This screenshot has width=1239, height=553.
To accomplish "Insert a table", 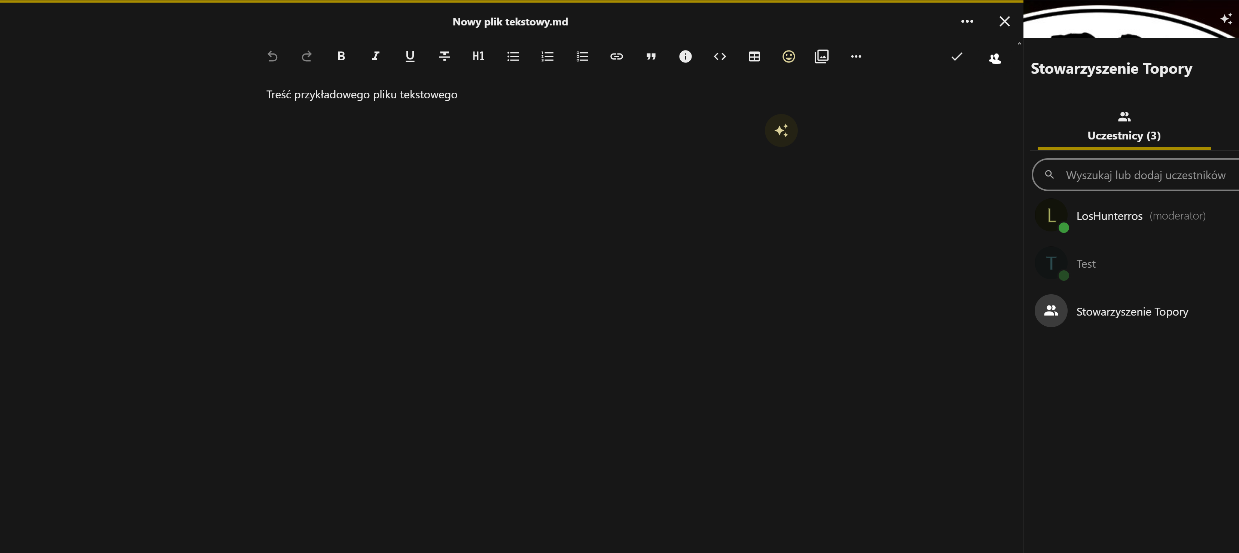I will point(754,57).
